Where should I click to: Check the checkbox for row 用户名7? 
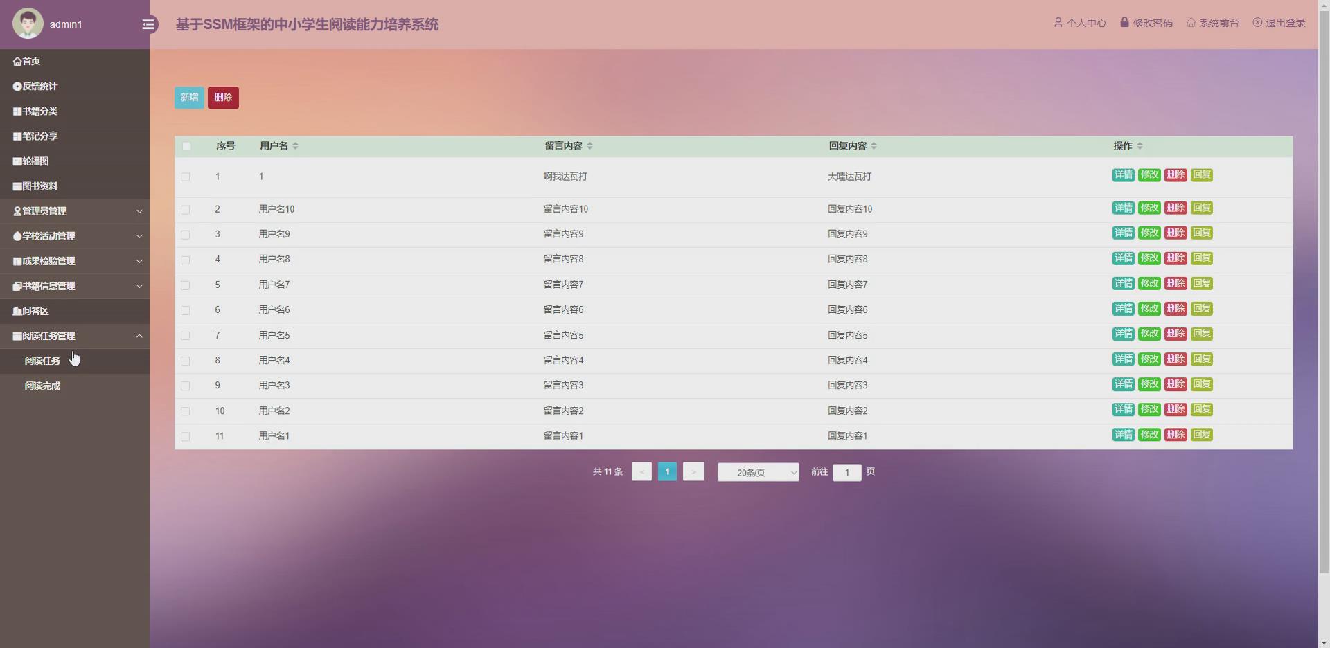click(185, 285)
